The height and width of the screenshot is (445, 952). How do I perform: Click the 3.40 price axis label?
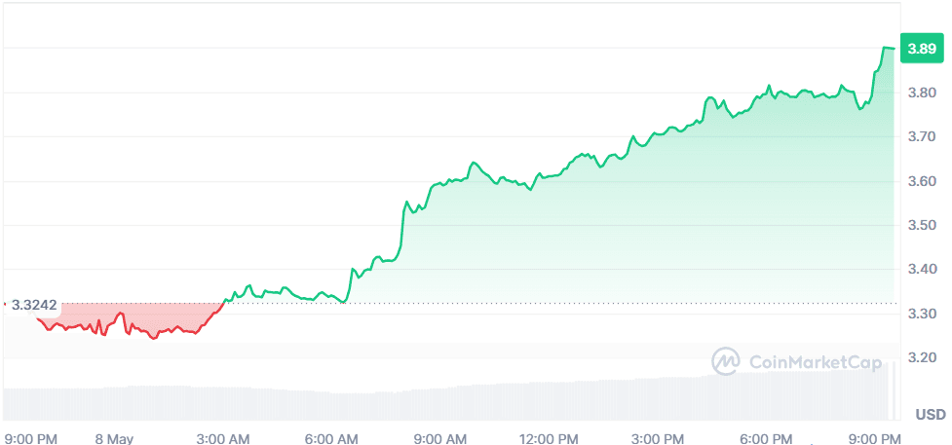pyautogui.click(x=921, y=270)
